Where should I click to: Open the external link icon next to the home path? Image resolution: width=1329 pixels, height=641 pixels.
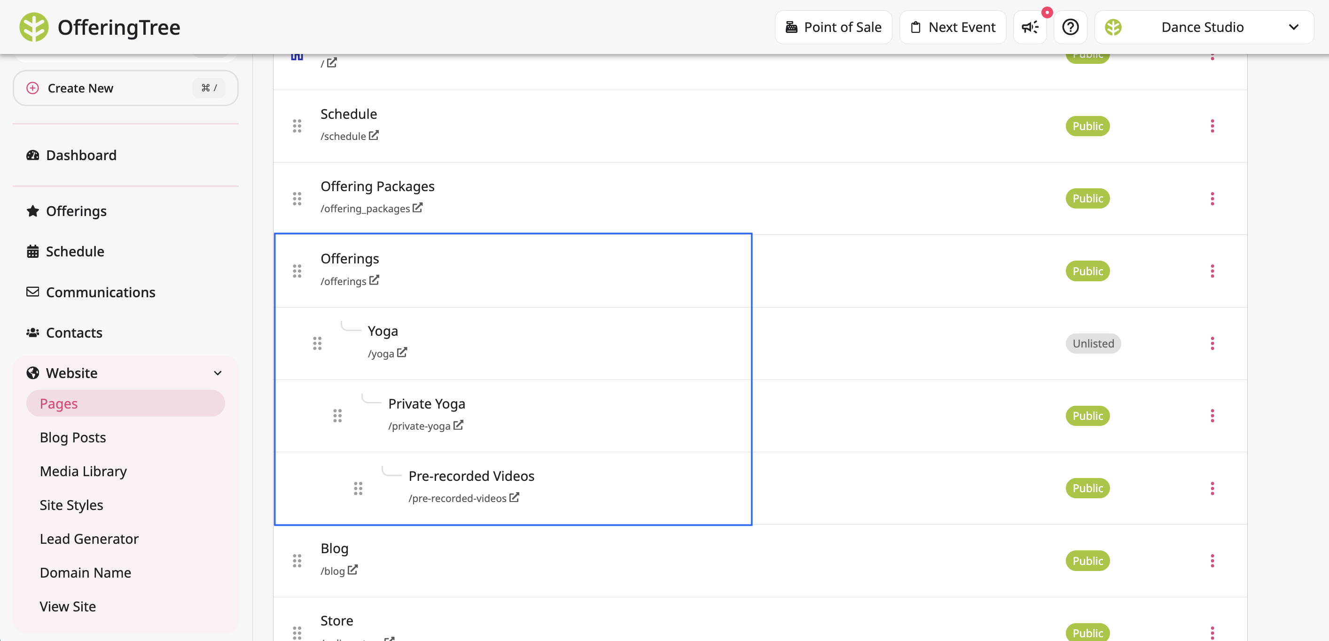point(332,62)
